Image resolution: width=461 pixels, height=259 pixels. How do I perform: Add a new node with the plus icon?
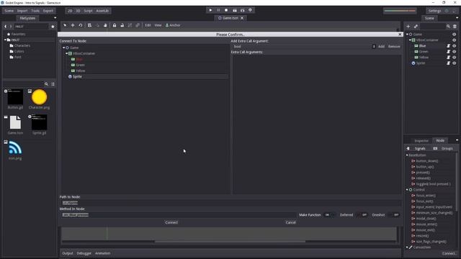[408, 27]
